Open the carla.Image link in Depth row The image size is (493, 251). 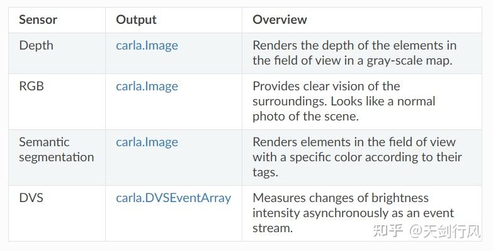[147, 46]
